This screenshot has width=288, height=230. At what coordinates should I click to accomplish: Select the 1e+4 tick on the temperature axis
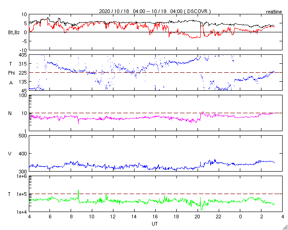tap(22, 212)
